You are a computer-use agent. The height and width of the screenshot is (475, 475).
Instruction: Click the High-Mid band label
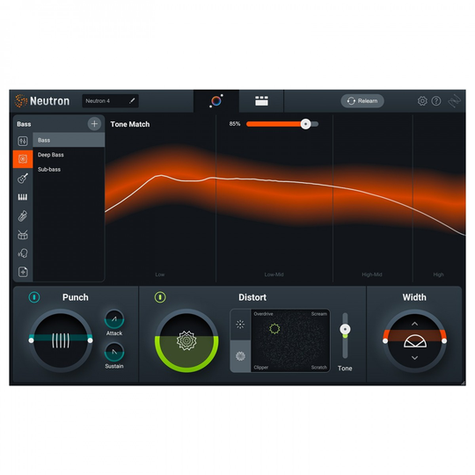pos(372,274)
